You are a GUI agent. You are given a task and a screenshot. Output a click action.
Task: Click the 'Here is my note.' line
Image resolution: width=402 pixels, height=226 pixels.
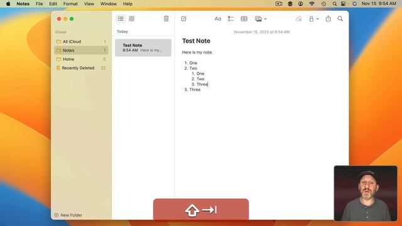197,52
